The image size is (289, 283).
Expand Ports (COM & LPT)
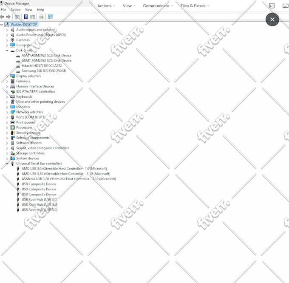pyautogui.click(x=7, y=117)
